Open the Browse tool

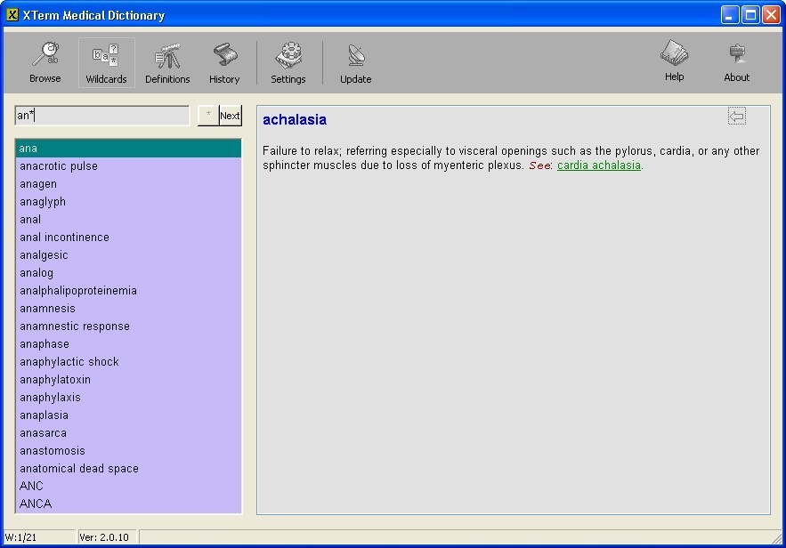click(45, 62)
